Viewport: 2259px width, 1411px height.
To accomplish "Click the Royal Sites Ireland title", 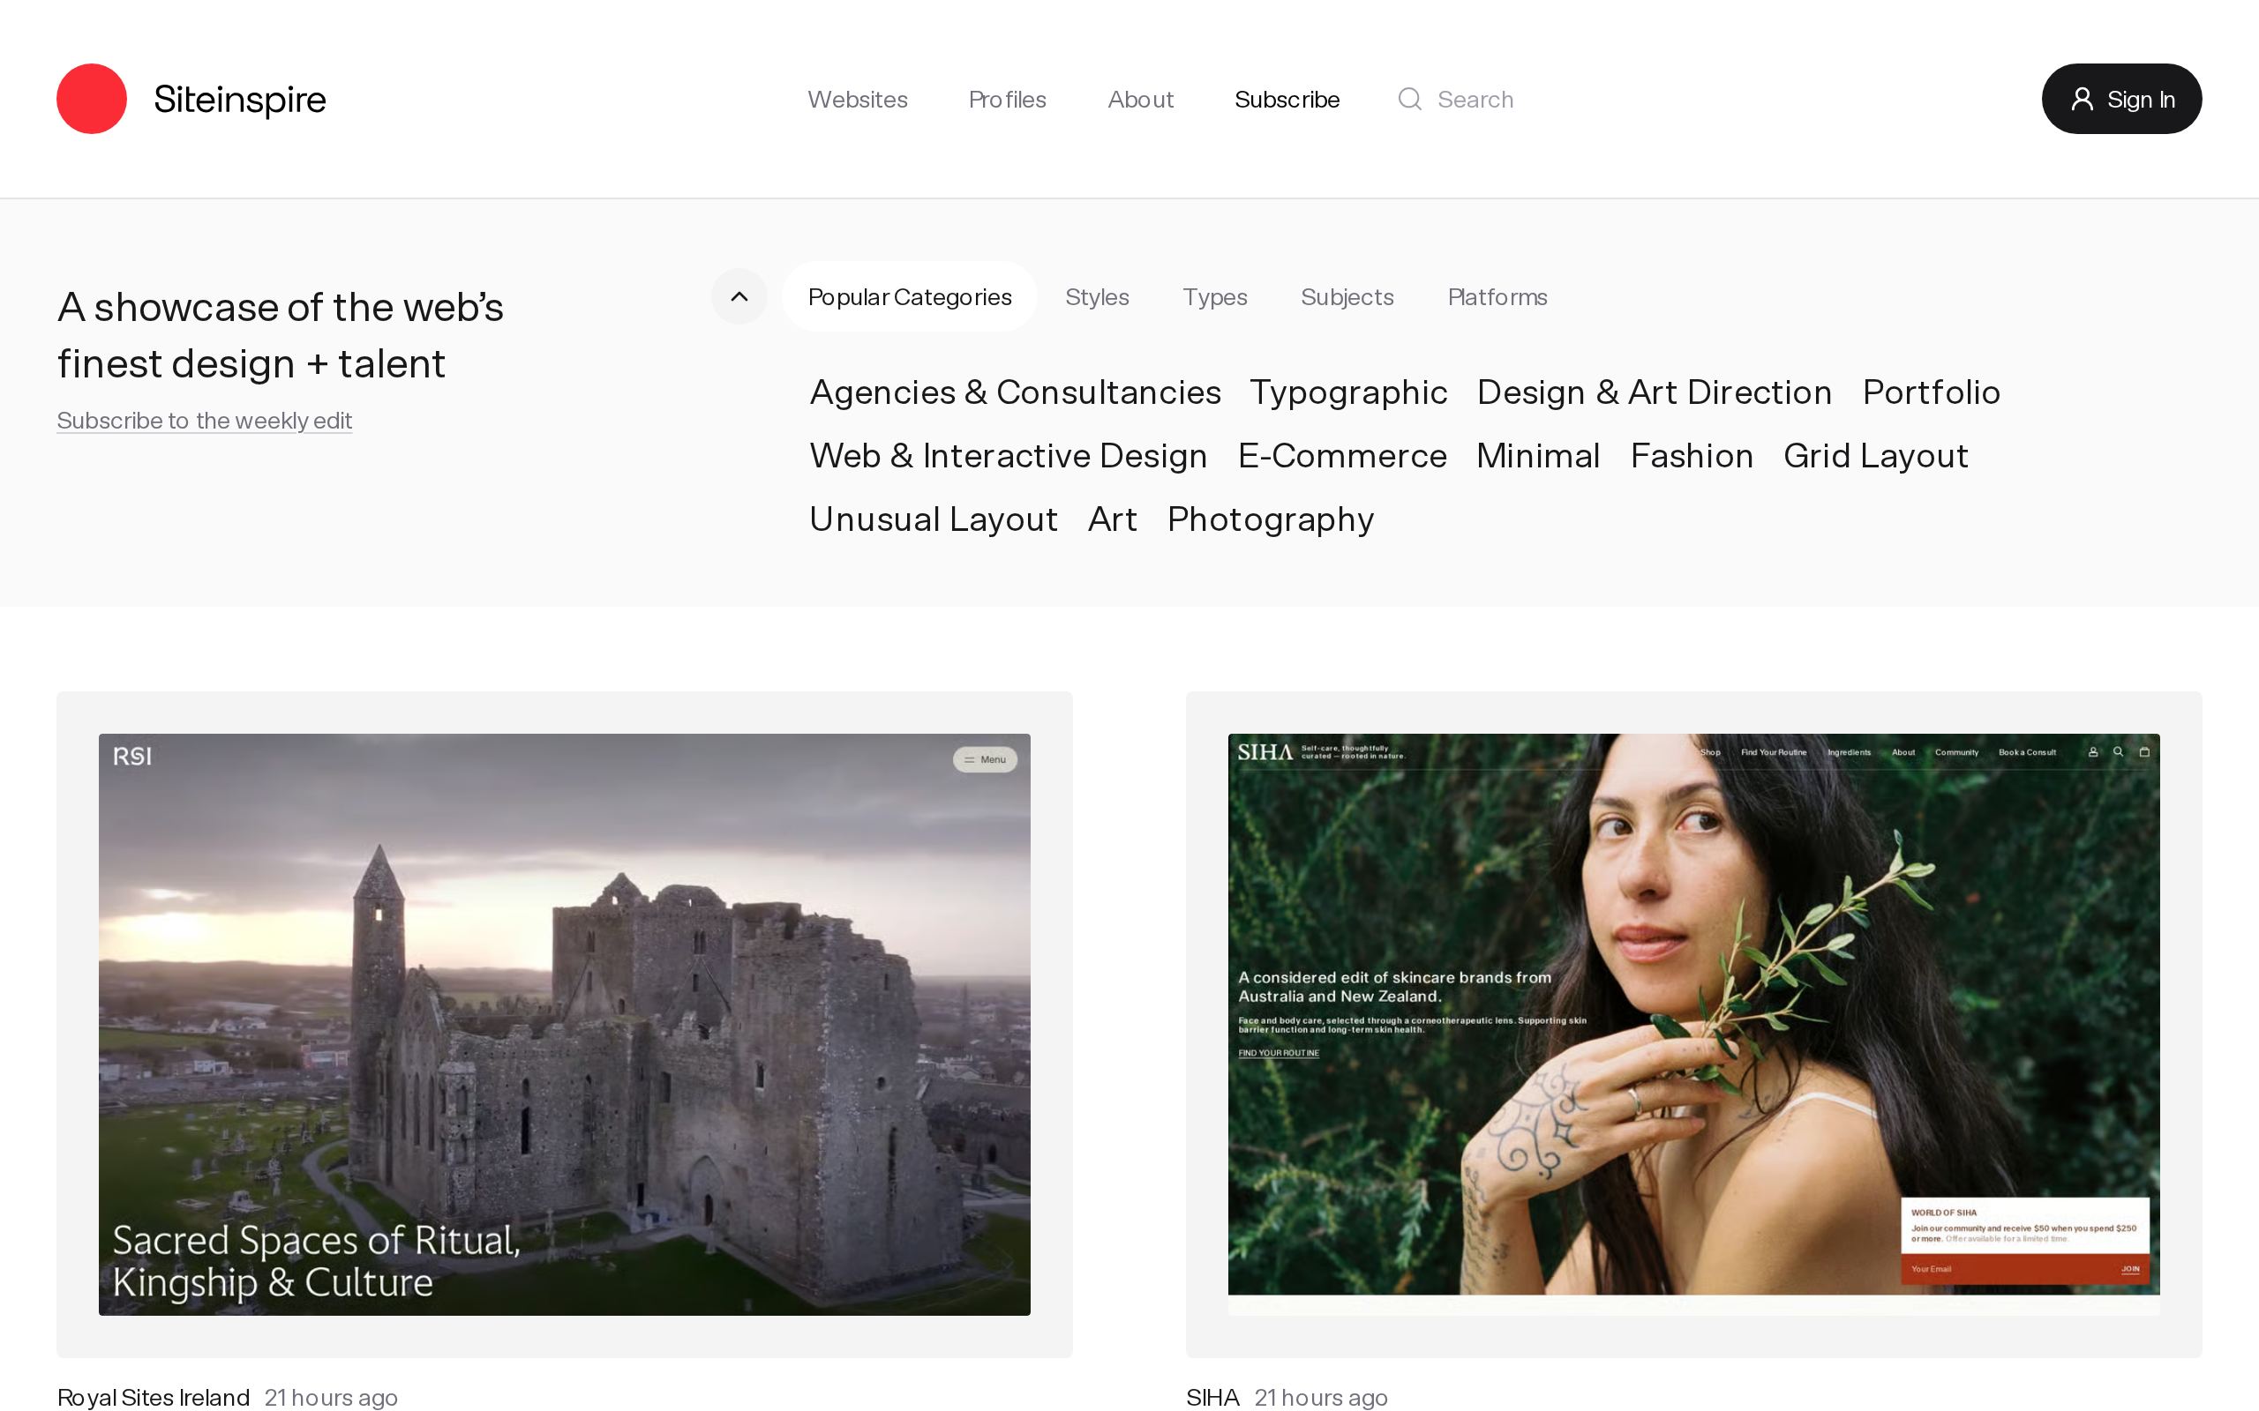I will click(153, 1397).
